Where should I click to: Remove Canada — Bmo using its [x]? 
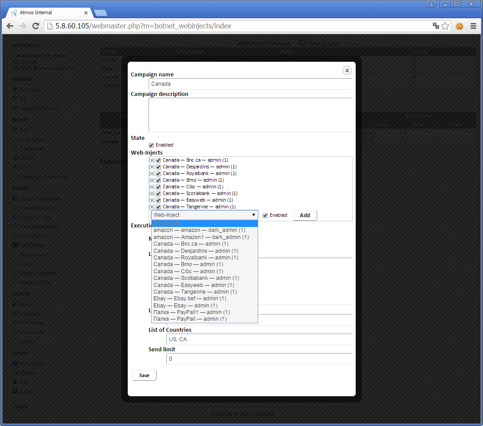click(x=152, y=180)
